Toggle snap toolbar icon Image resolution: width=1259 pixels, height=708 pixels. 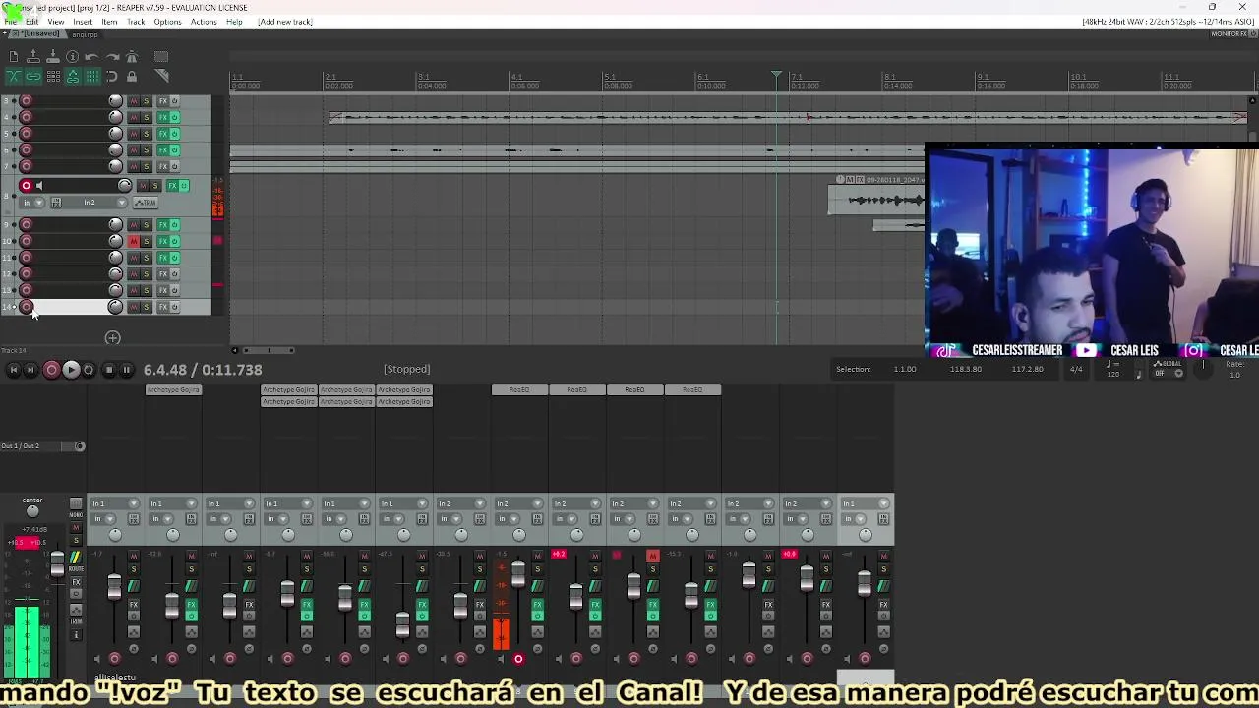pos(112,77)
